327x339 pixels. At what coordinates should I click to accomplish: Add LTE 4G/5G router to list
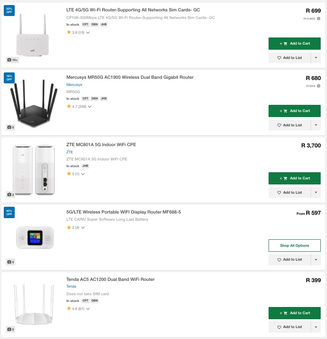coord(289,58)
